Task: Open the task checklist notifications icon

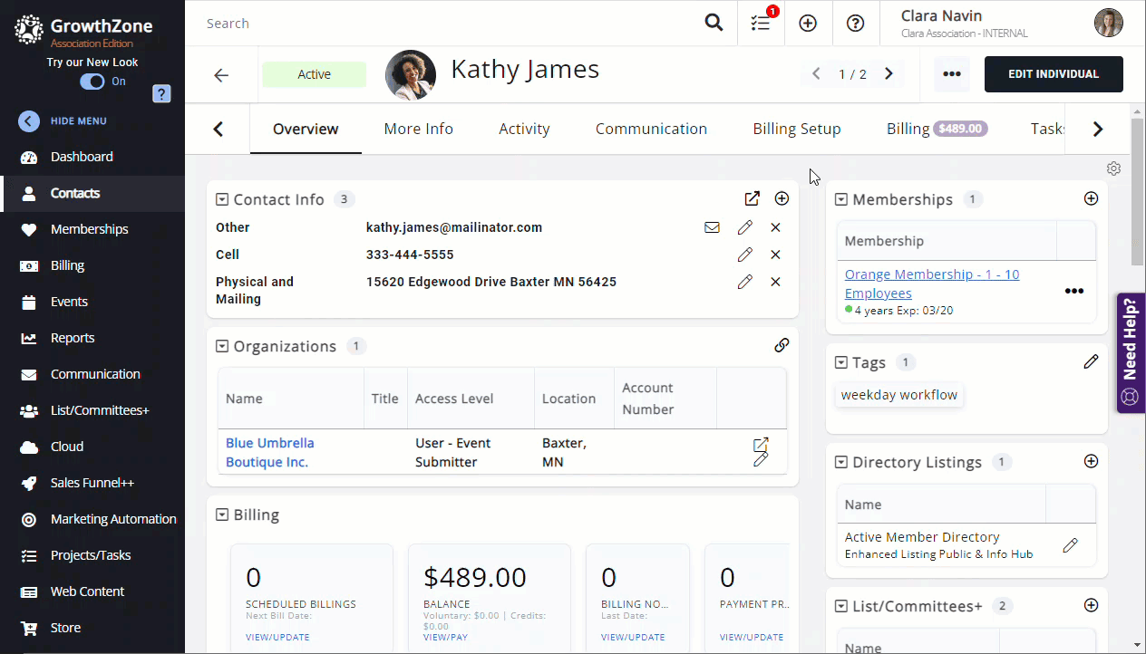Action: [761, 24]
